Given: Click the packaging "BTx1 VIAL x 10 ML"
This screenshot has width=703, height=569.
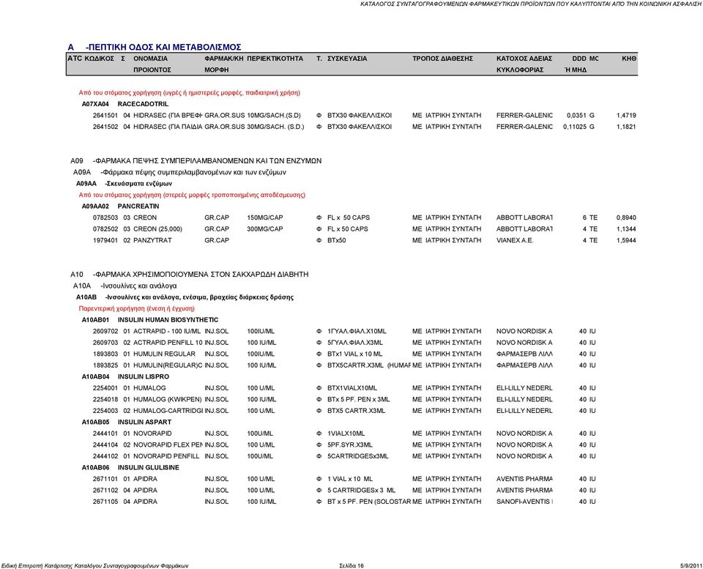Looking at the screenshot, I should pos(354,354).
